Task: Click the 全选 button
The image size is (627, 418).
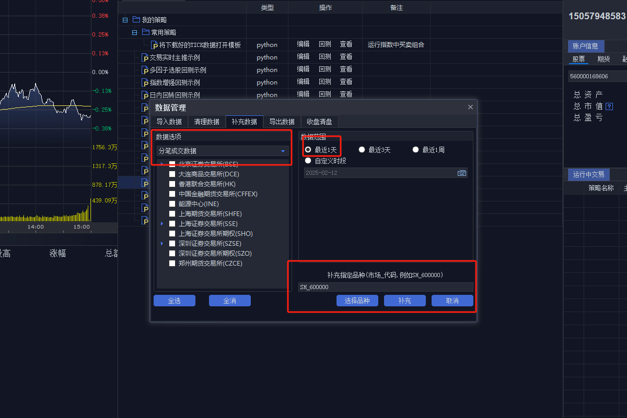Action: tap(175, 301)
